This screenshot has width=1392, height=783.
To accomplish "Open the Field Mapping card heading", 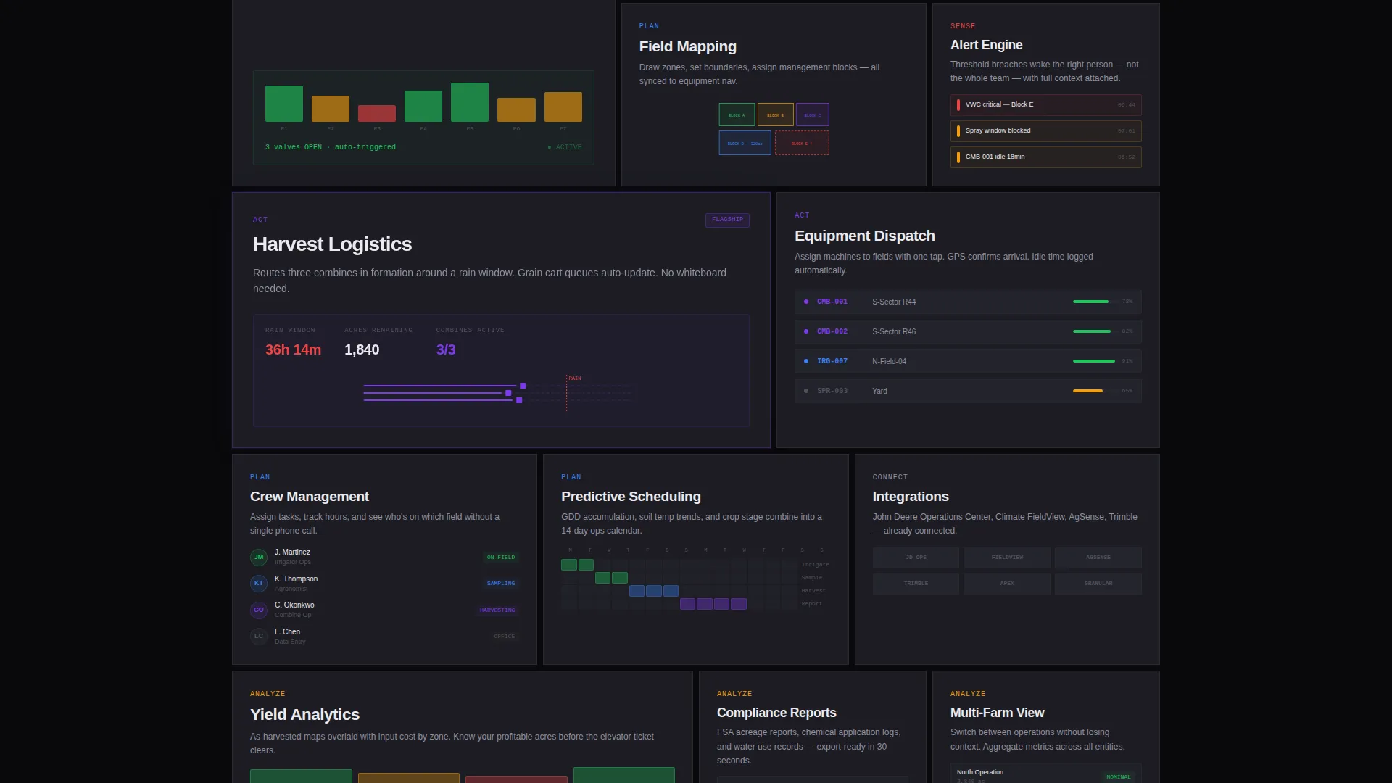I will coord(687,46).
